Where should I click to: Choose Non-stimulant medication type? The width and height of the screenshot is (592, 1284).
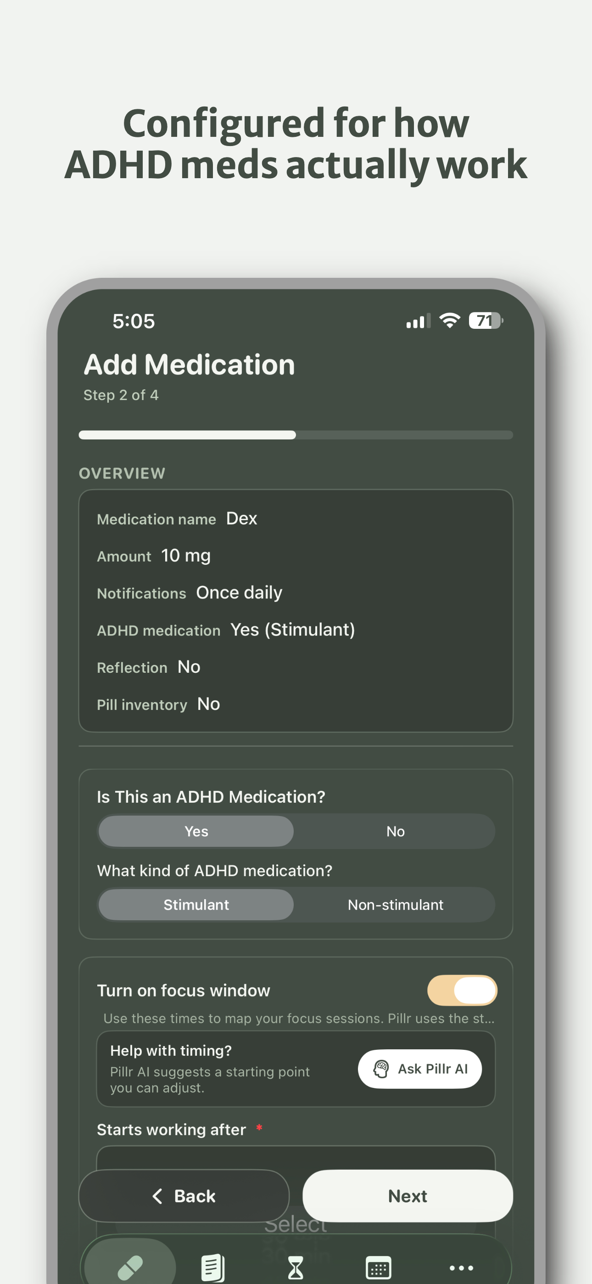tap(396, 905)
